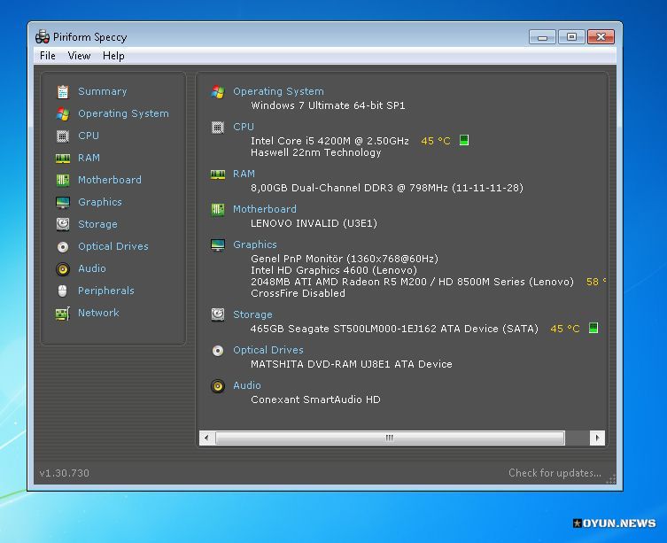Click the Speccy app icon in title bar
Viewport: 667px width, 543px height.
point(43,37)
